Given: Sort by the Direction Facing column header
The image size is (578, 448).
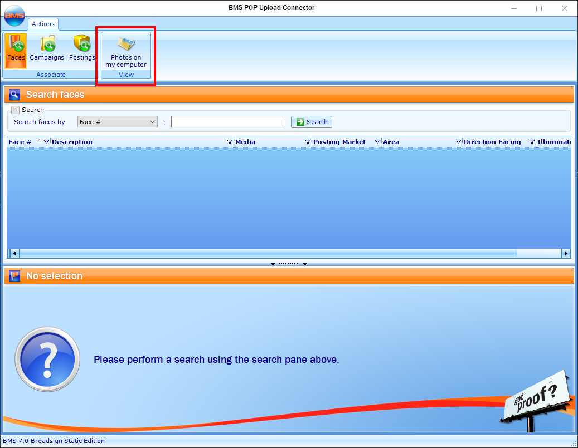Looking at the screenshot, I should (x=493, y=142).
